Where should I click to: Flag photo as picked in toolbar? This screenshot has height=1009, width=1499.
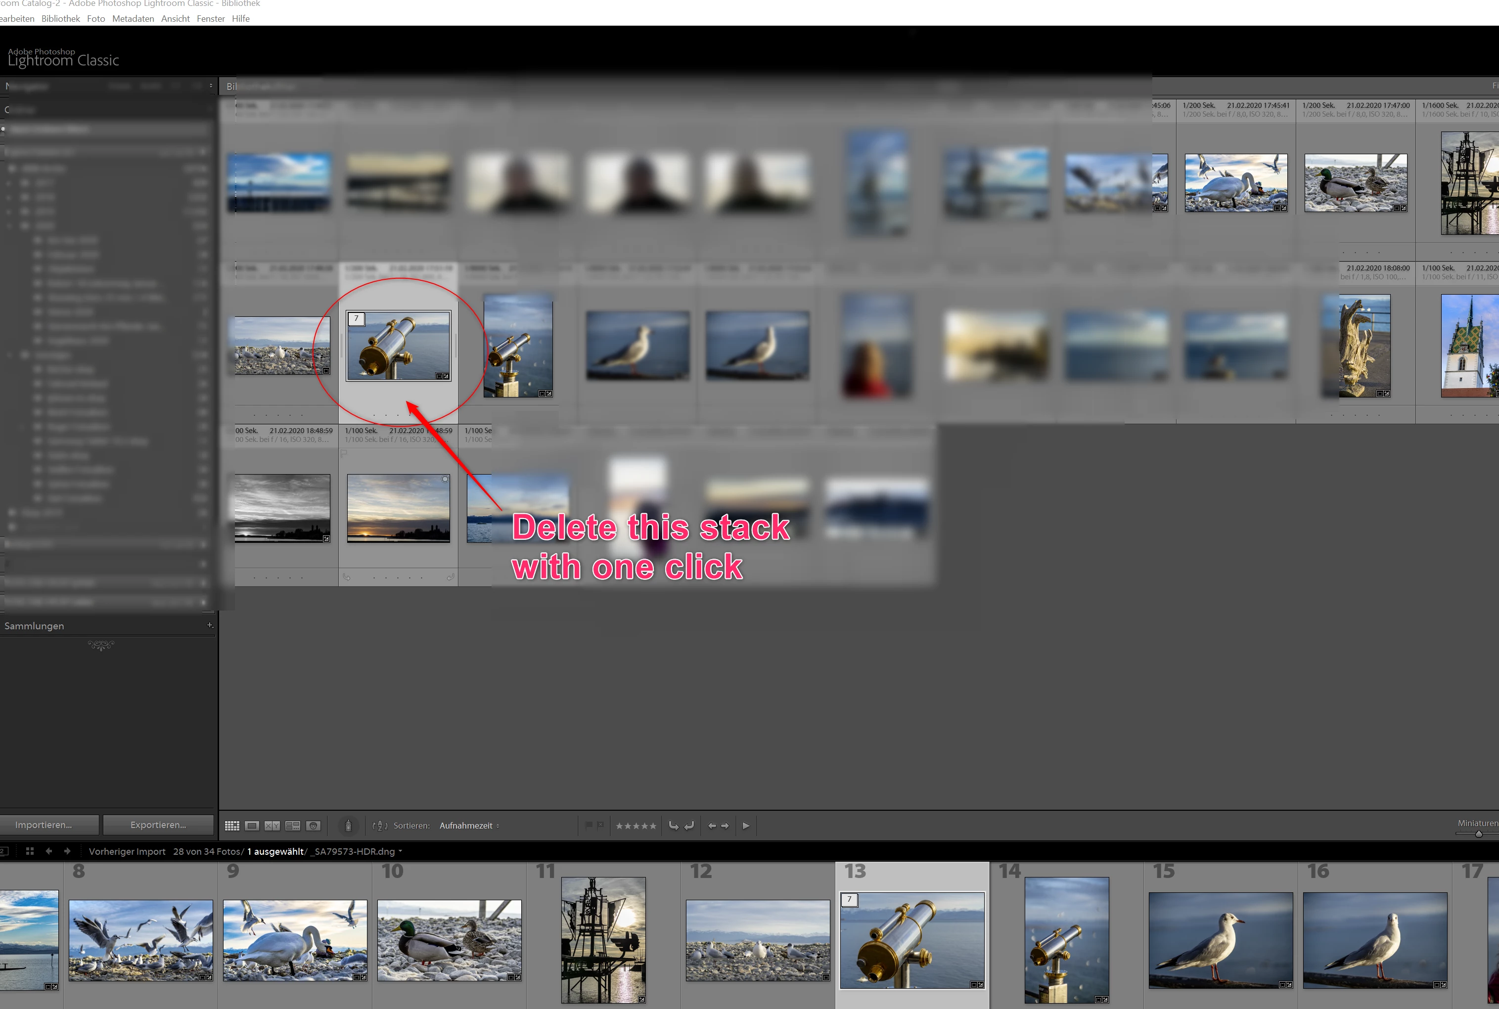(x=588, y=826)
